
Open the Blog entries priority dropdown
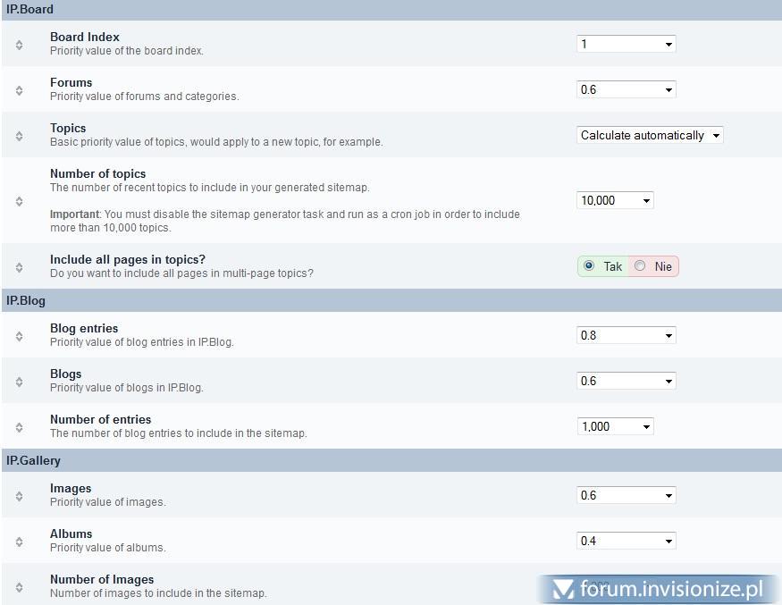tap(626, 336)
